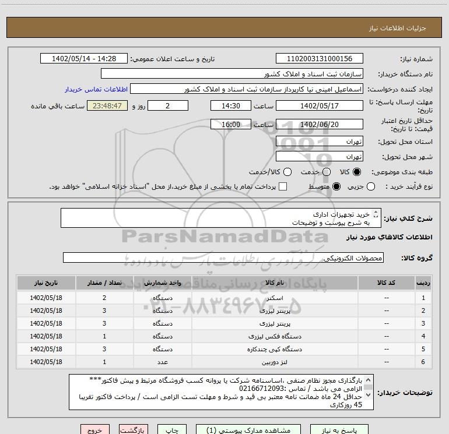Click the response deadline date 1402/05/17
The image size is (449, 434).
click(320, 105)
